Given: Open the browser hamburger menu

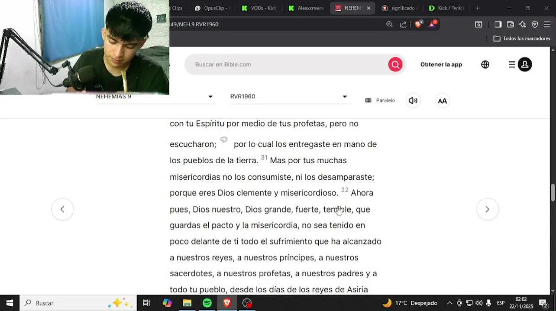Looking at the screenshot, I should pyautogui.click(x=547, y=24).
